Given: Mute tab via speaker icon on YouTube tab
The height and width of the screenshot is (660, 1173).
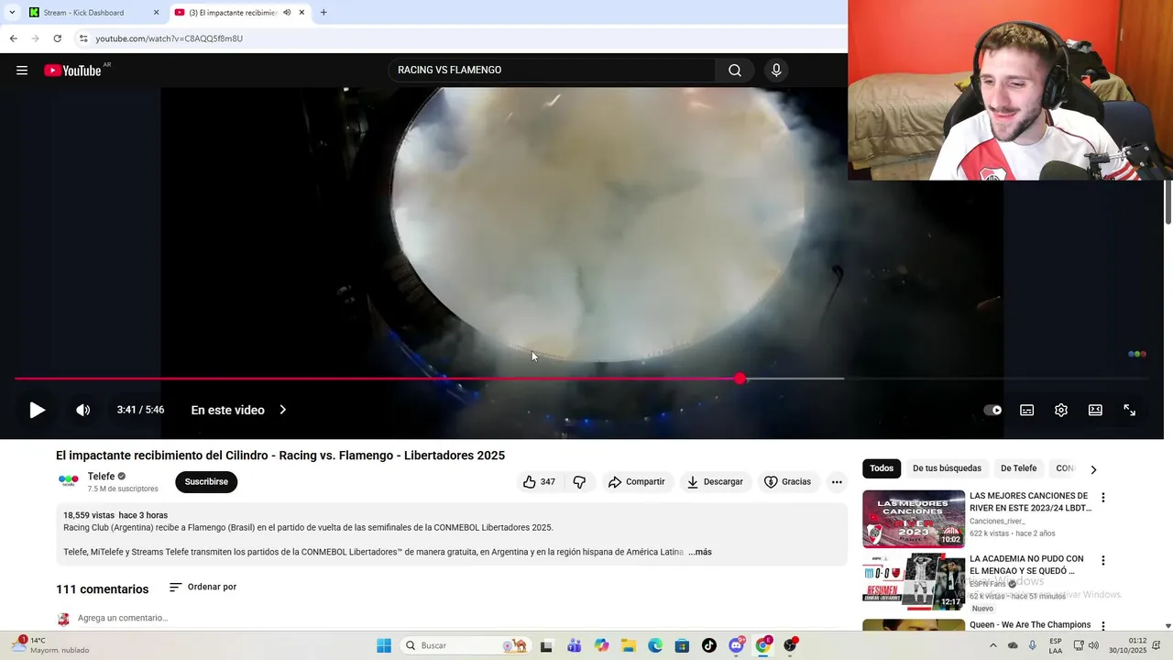Looking at the screenshot, I should 287,13.
